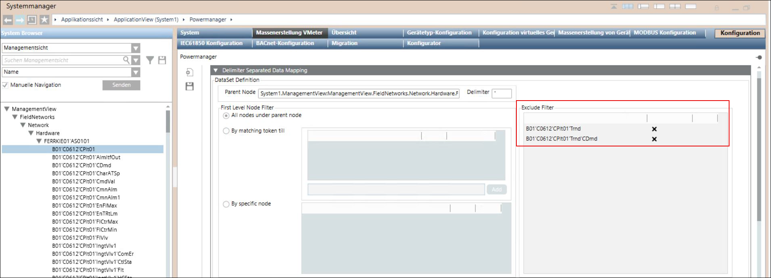
Task: Collapse Delimiter Separated Data Mapping section
Action: [216, 70]
